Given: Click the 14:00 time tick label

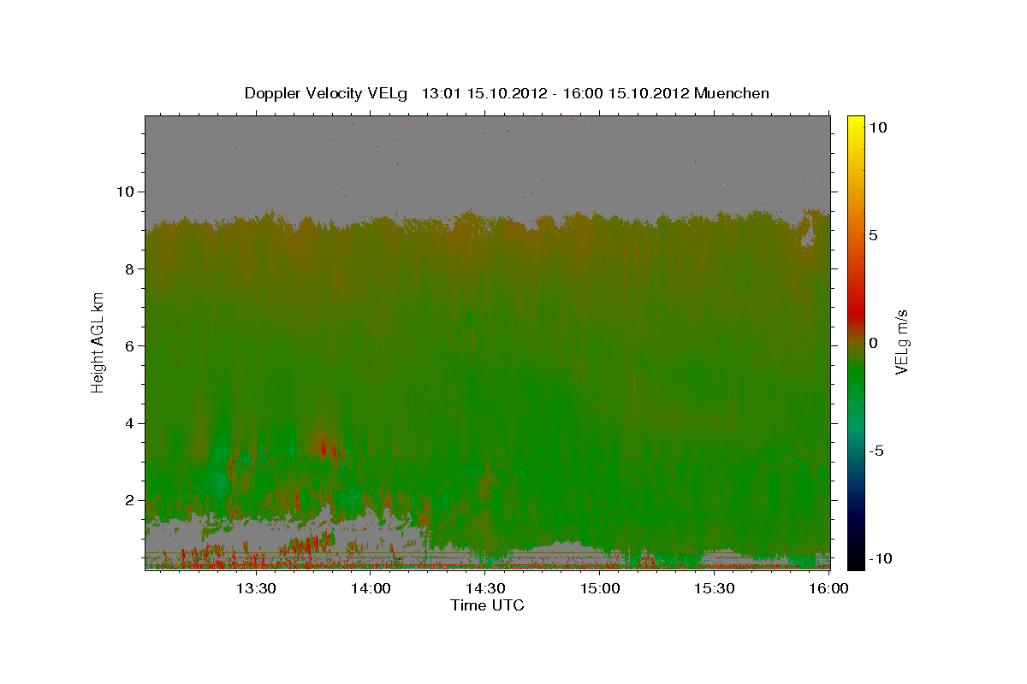Looking at the screenshot, I should pos(371,588).
